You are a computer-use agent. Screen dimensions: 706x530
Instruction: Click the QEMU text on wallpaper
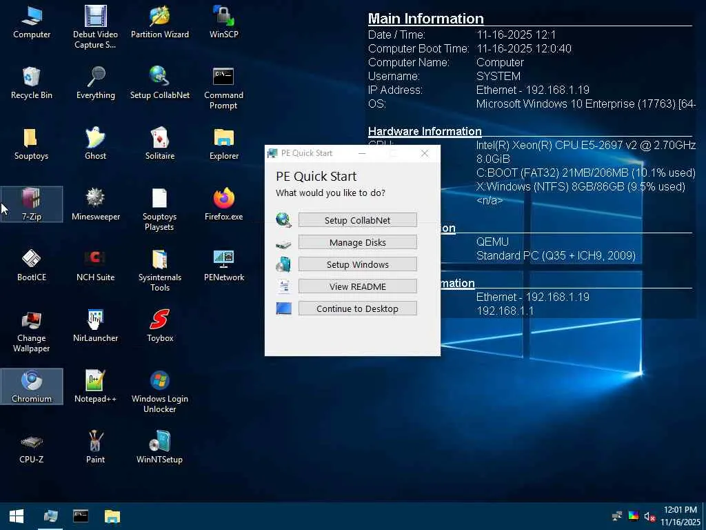492,242
